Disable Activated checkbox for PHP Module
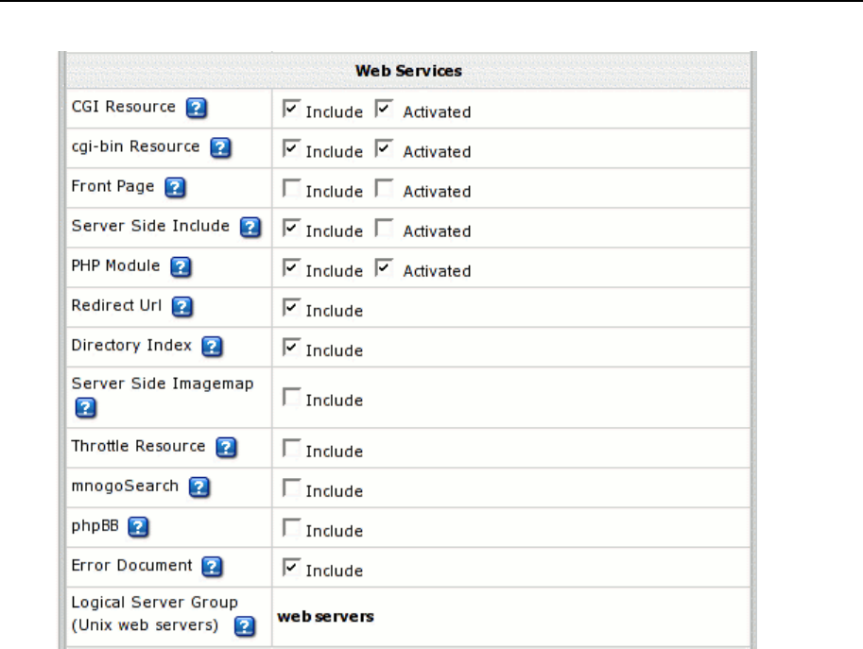This screenshot has width=863, height=649. pyautogui.click(x=384, y=266)
